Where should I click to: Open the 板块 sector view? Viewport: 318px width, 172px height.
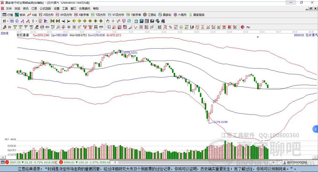(x=20, y=15)
